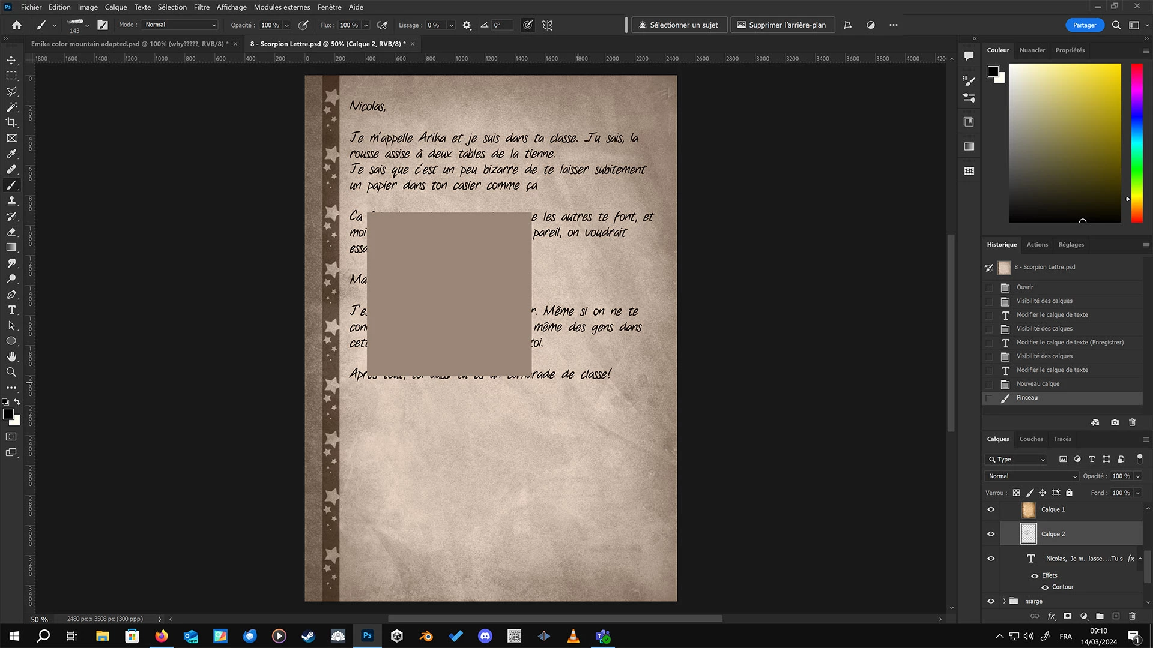Hide the Calque 1 layer
The image size is (1153, 648).
click(x=991, y=509)
